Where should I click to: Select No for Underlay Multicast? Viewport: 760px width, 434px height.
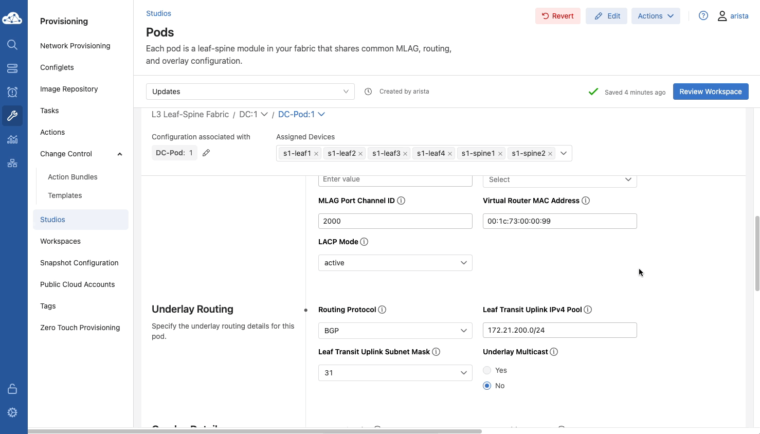click(487, 386)
